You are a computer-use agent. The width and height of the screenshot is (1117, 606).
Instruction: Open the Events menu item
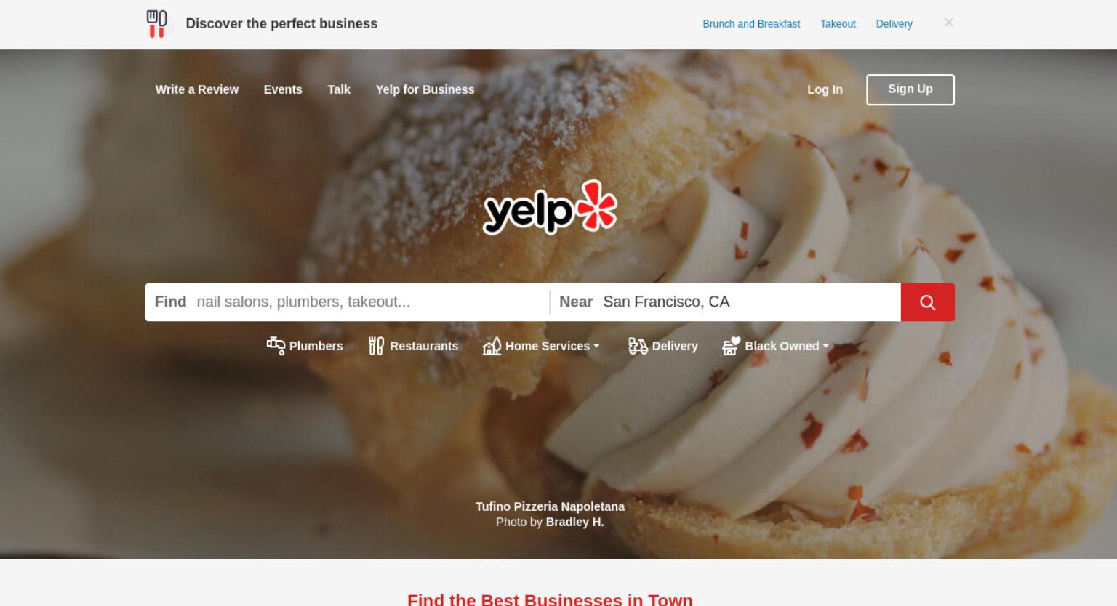[283, 89]
